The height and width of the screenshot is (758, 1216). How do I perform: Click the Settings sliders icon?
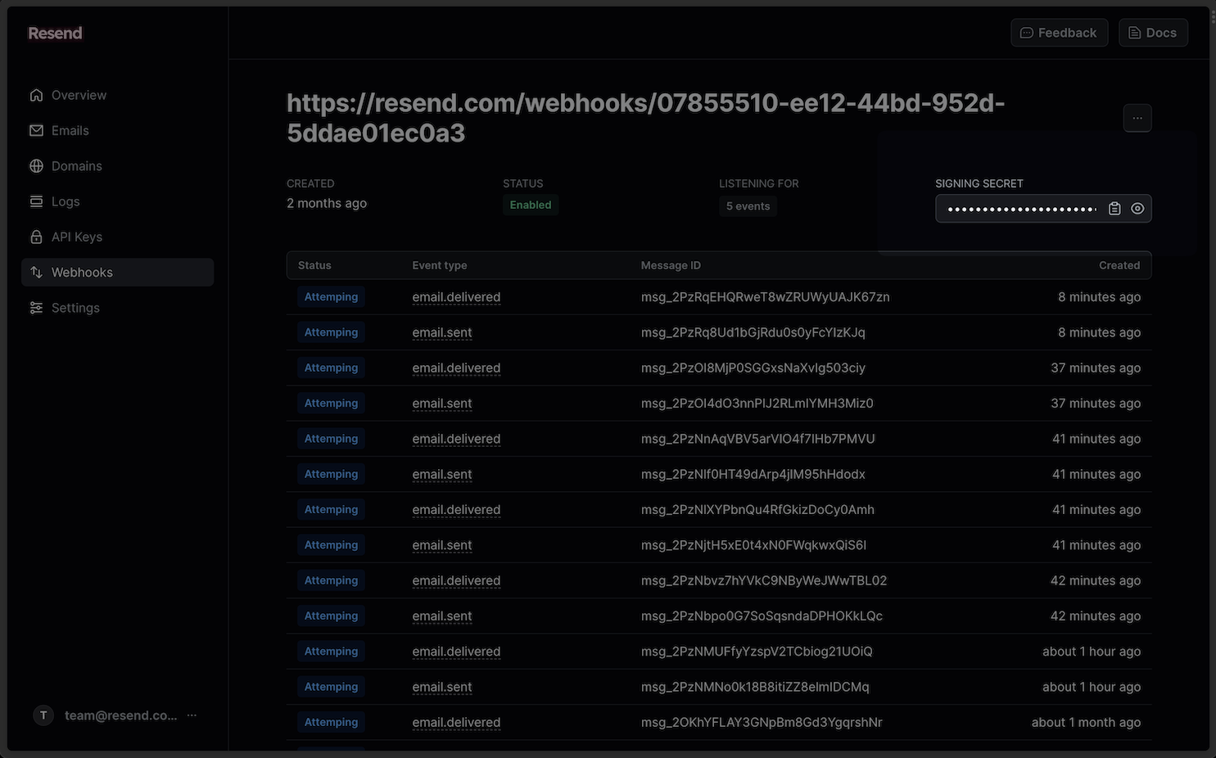tap(36, 308)
